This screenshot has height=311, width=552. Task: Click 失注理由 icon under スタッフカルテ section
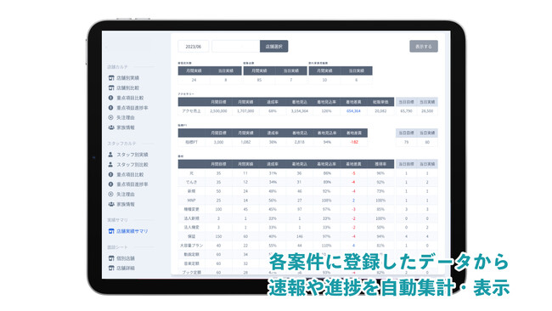coord(110,194)
